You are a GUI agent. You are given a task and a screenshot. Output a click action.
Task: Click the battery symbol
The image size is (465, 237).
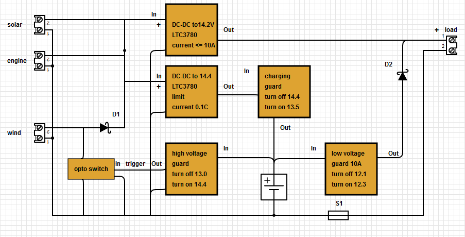pos(273,187)
